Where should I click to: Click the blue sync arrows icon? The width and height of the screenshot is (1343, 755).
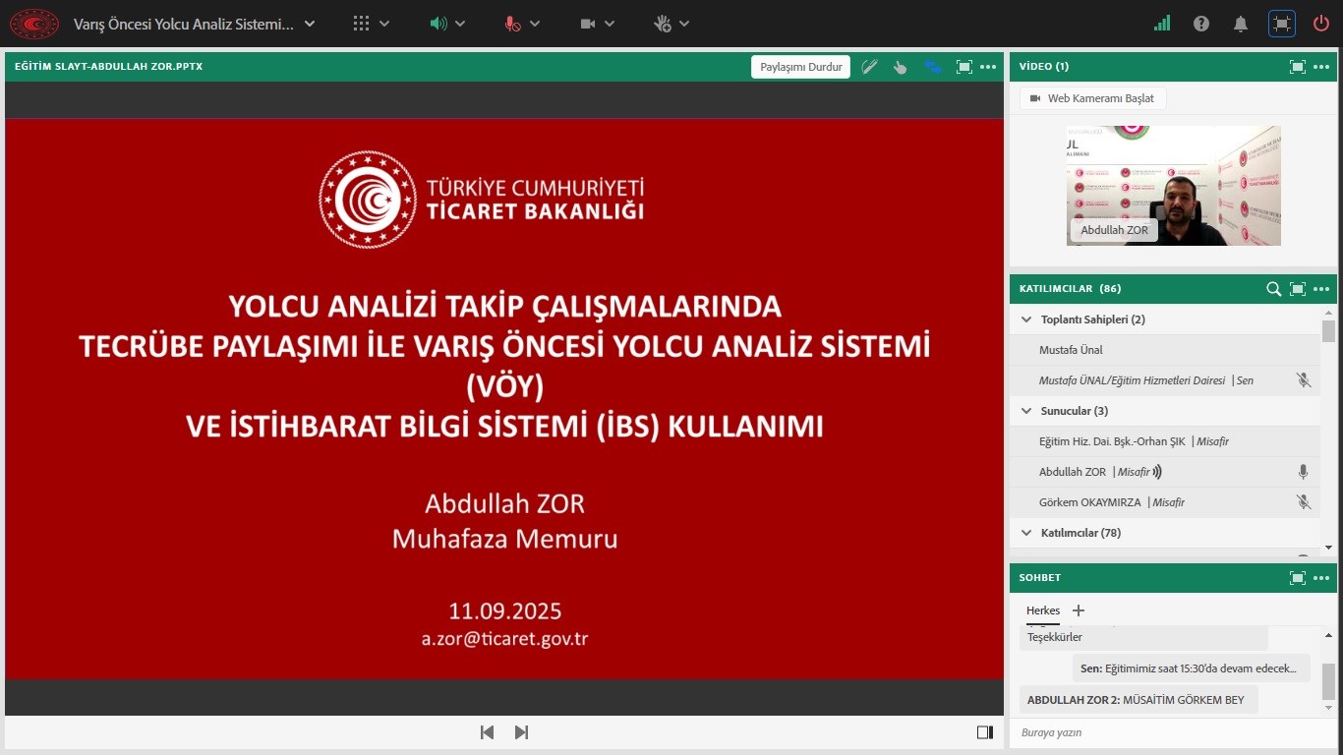[x=932, y=67]
